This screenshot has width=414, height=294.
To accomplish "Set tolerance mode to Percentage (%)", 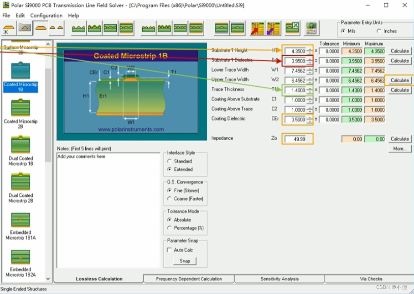I will tap(170, 228).
